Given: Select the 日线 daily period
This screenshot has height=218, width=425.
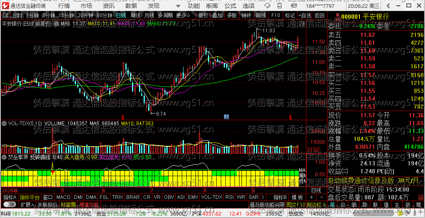Looking at the screenshot, I should tap(121, 15).
